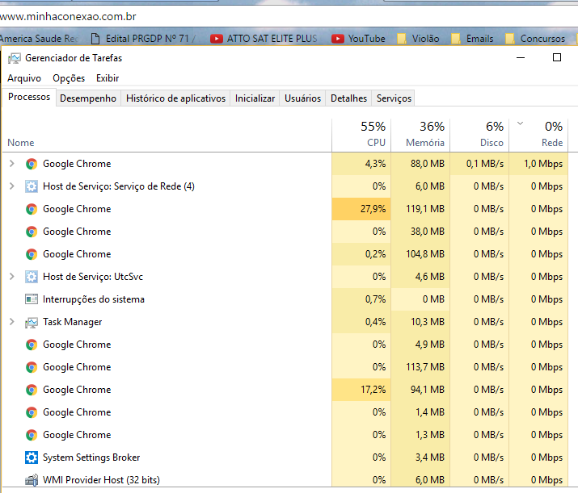Click the 104,8 MB memory value
This screenshot has width=578, height=493.
425,254
